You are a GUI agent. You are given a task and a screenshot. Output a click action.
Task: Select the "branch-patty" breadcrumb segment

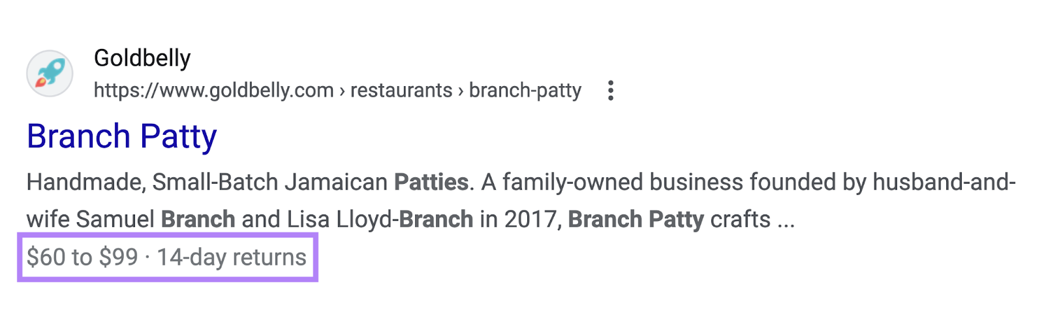(x=525, y=90)
